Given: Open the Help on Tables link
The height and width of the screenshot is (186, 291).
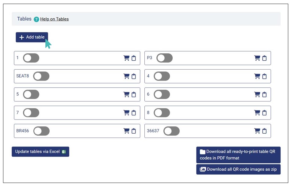Looking at the screenshot, I should click(54, 19).
